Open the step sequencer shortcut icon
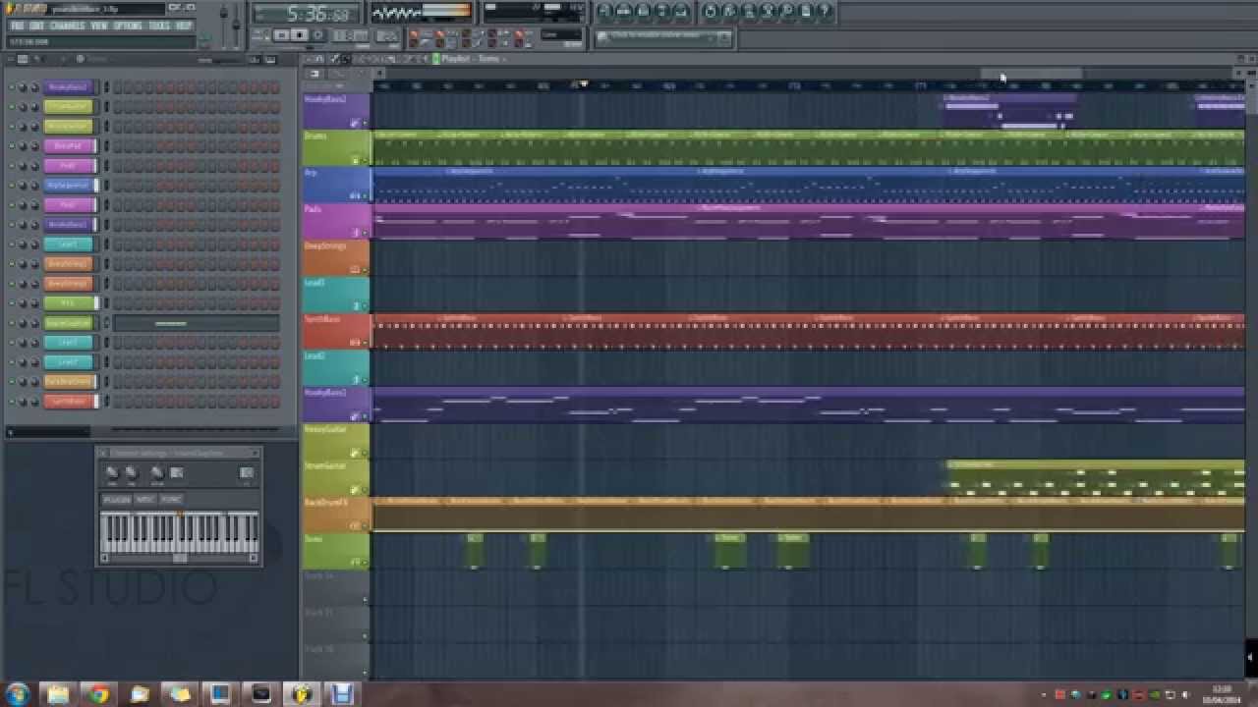The width and height of the screenshot is (1258, 707). point(624,12)
